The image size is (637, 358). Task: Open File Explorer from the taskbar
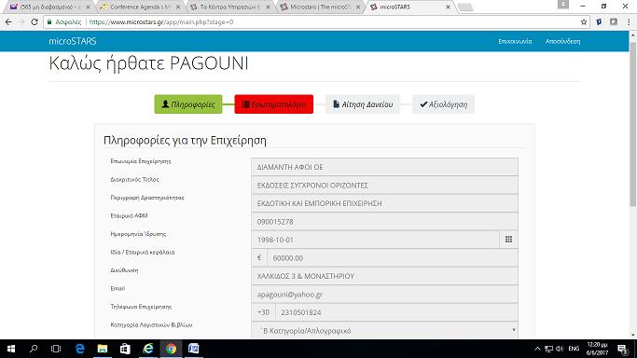point(103,349)
